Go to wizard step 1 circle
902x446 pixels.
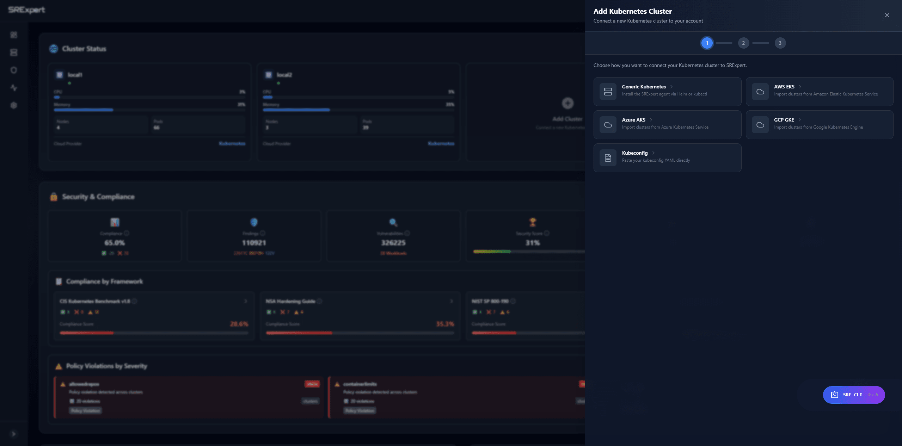(706, 43)
